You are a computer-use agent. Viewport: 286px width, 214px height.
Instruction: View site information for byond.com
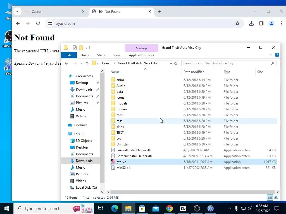pyautogui.click(x=50, y=23)
